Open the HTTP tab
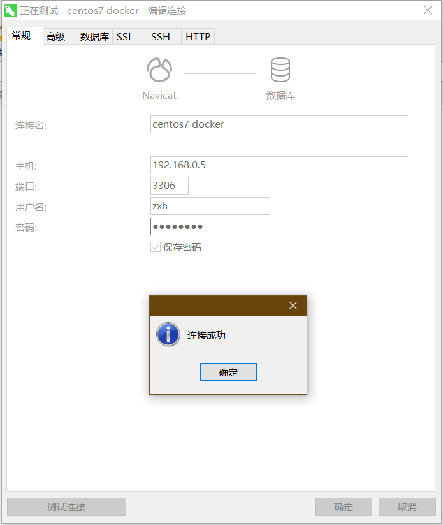 (198, 36)
